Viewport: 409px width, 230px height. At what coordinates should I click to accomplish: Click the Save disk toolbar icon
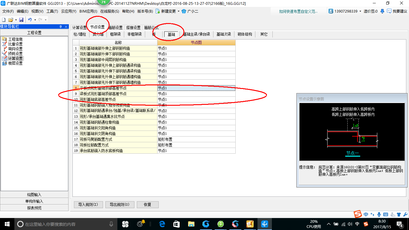(21, 19)
